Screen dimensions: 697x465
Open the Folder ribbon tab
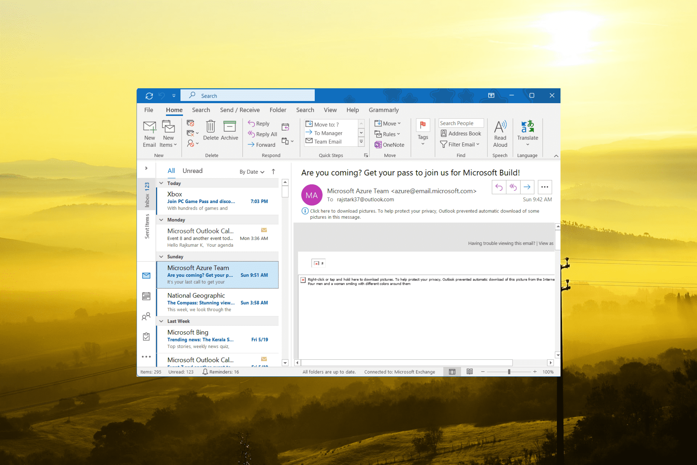tap(278, 110)
